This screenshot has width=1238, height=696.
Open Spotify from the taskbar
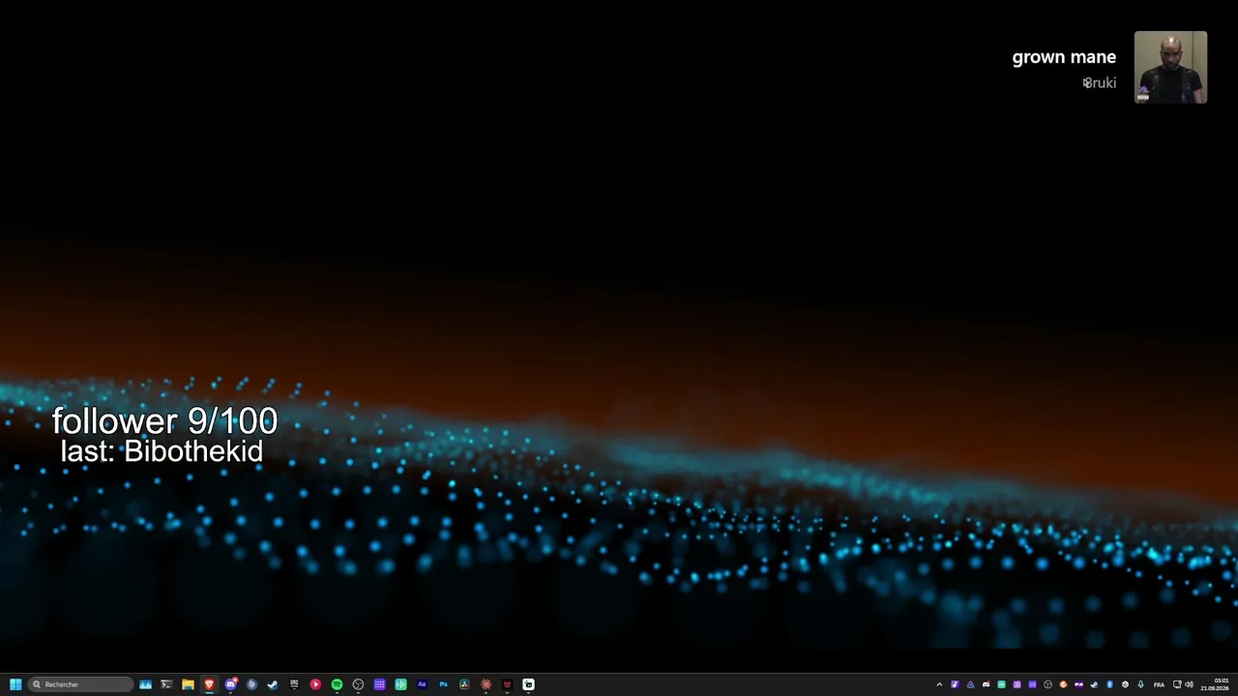click(x=337, y=684)
